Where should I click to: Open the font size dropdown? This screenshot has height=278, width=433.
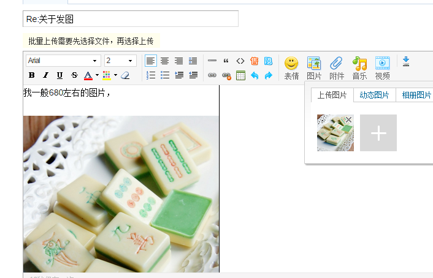120,61
